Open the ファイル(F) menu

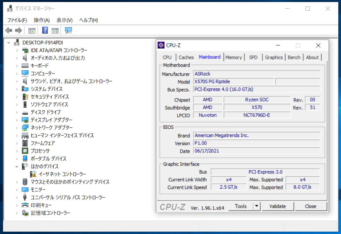tap(17, 20)
